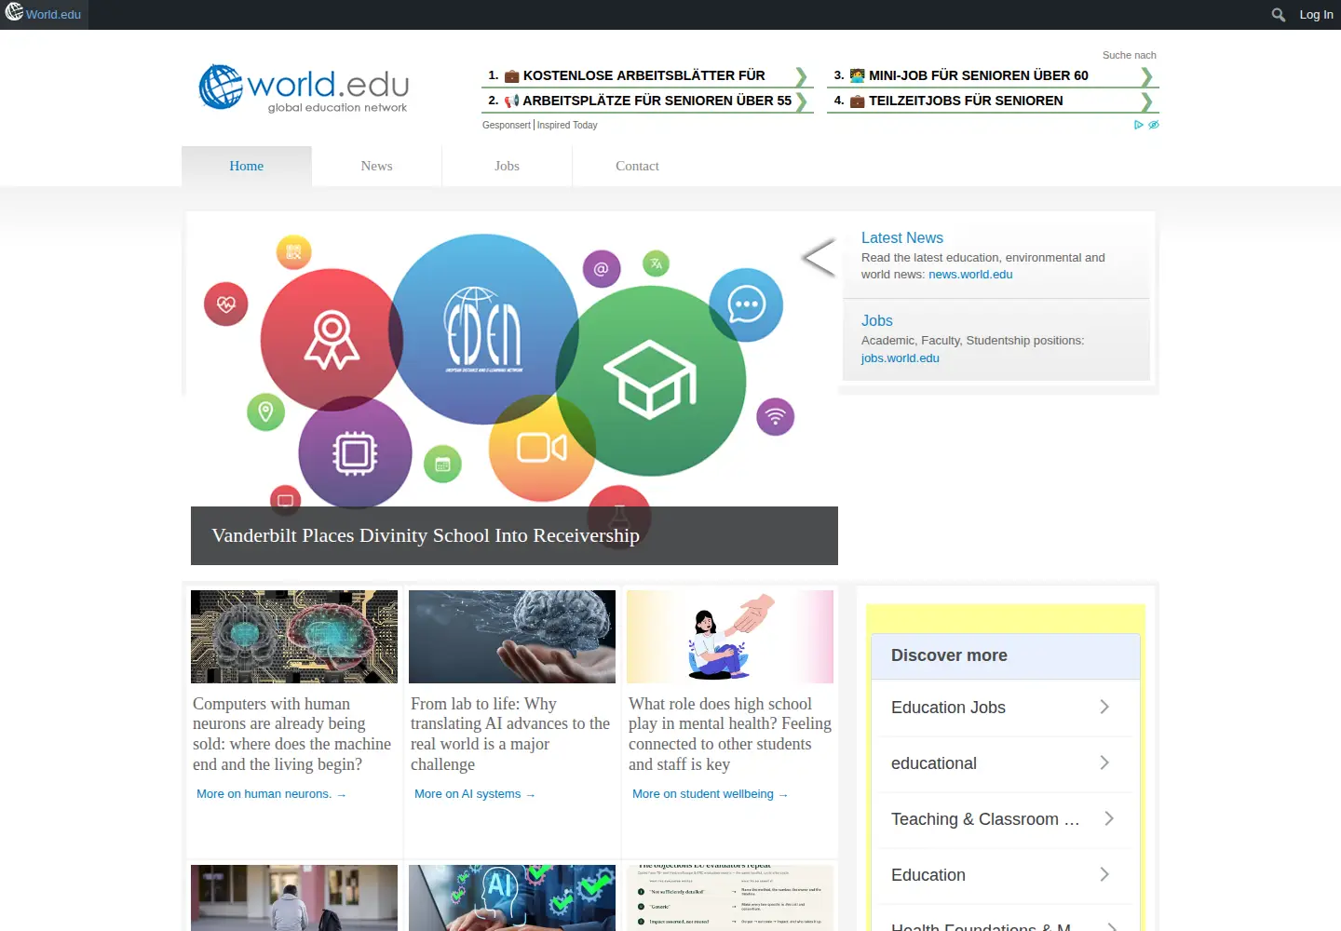Open the news.world.edu link

pos(970,275)
